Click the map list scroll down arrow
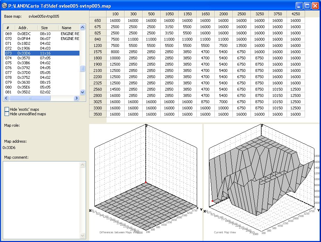Screen dimensions: 321x242 (83, 92)
